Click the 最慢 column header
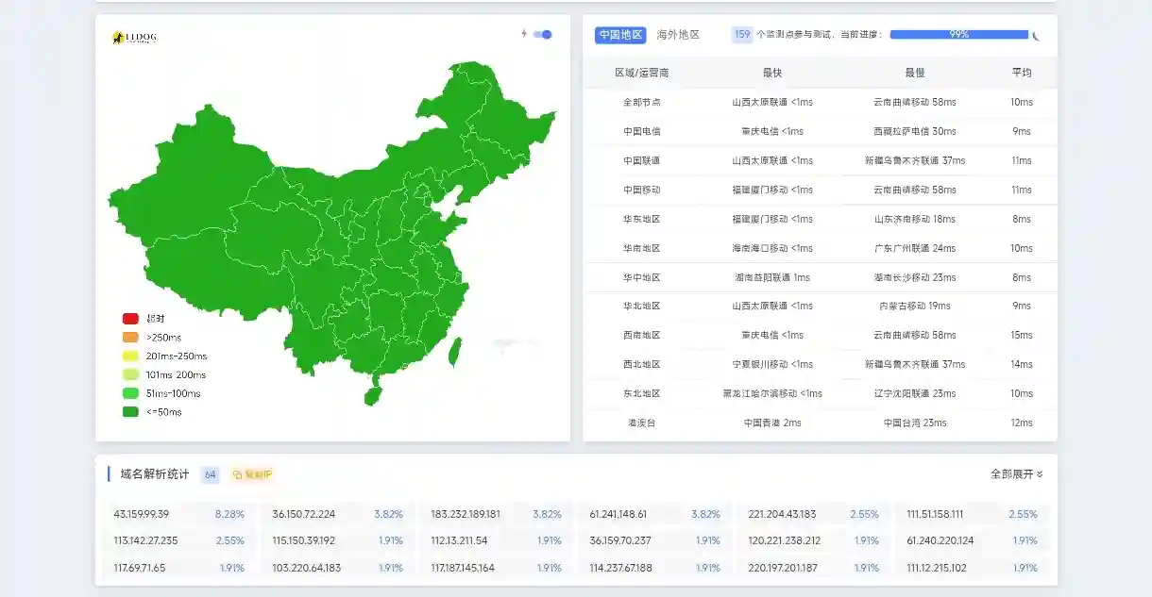Viewport: 1152px width, 597px height. (x=914, y=73)
